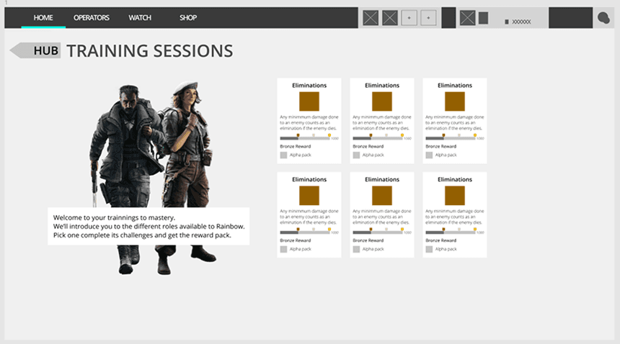Screen dimensions: 620x344
Task: Select the brown badge in the top-right Eliminations card
Action: pos(455,101)
